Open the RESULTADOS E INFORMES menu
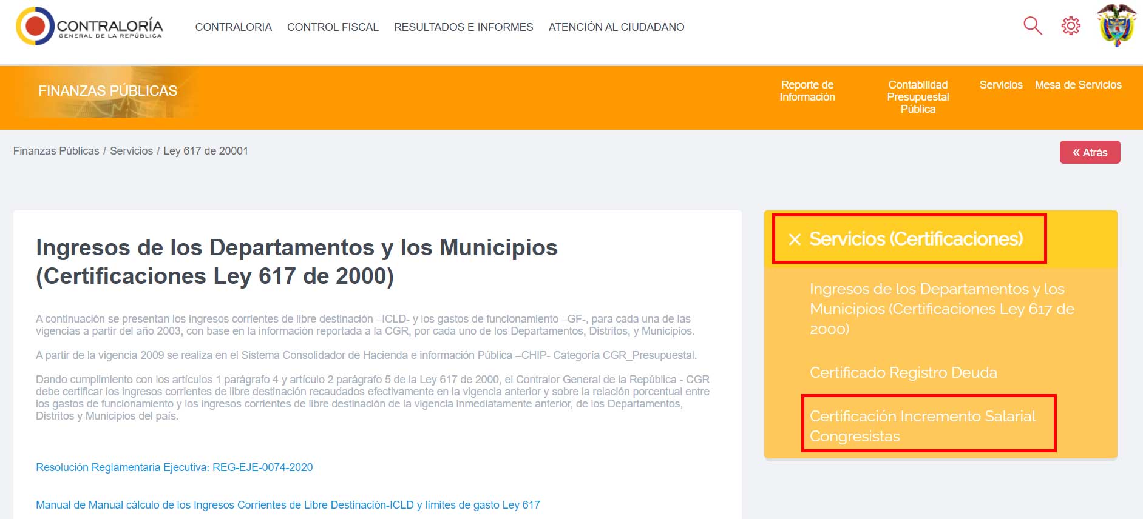This screenshot has width=1143, height=519. pos(463,27)
